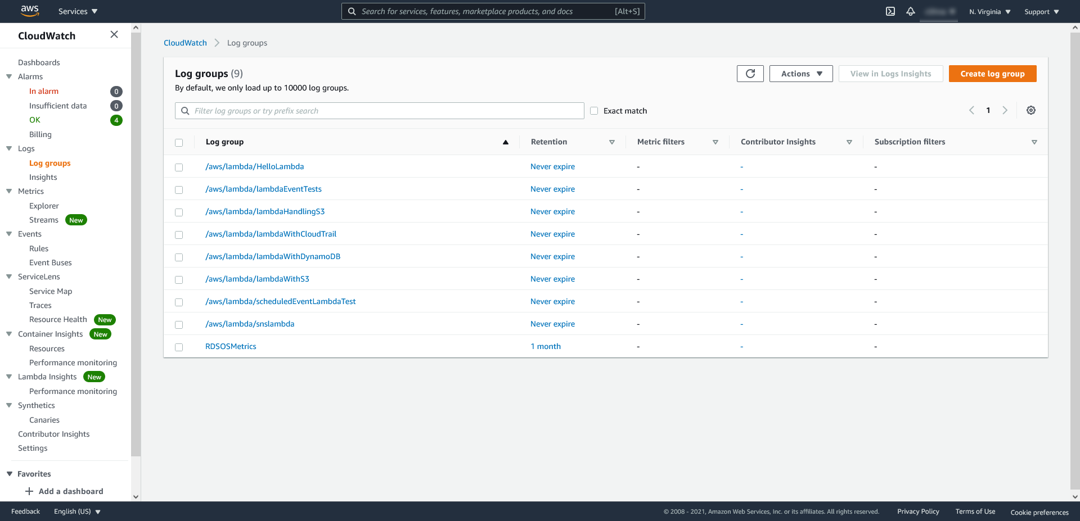1080x521 pixels.
Task: Collapse the Alarms section in sidebar
Action: (x=9, y=76)
